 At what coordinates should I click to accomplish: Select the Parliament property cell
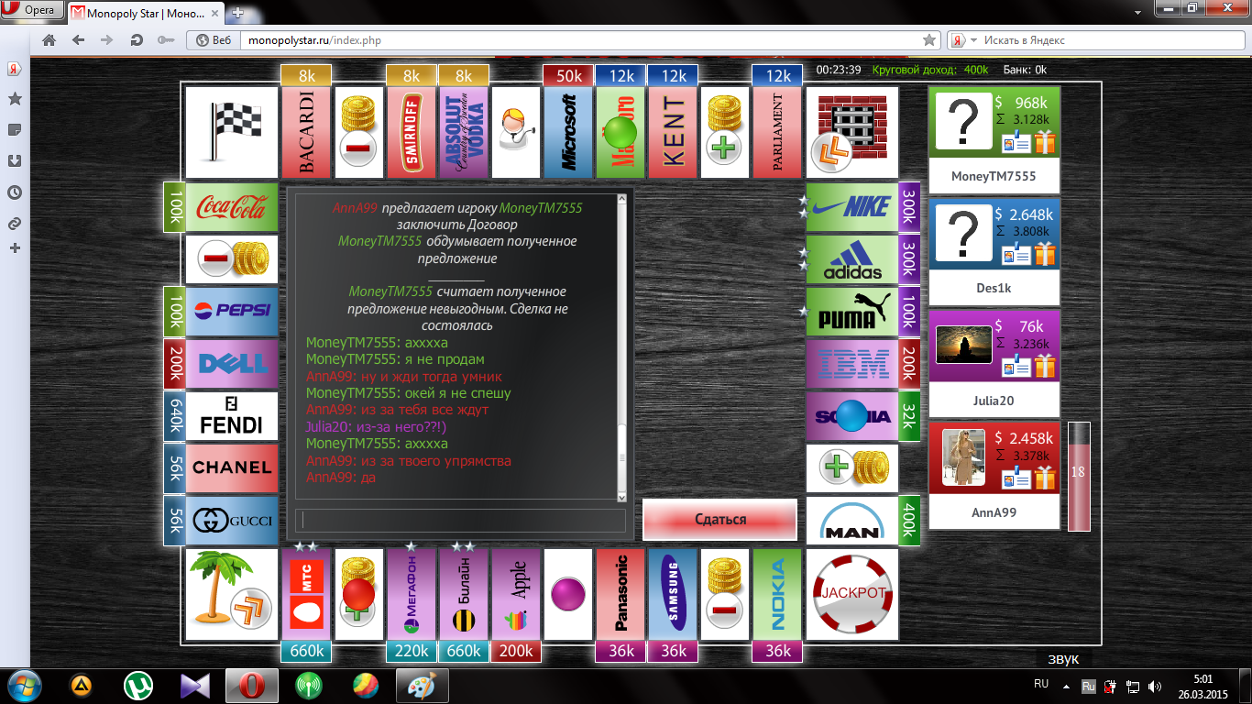(x=778, y=132)
